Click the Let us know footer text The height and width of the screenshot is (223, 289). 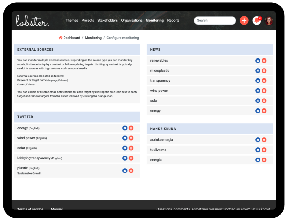(x=260, y=209)
